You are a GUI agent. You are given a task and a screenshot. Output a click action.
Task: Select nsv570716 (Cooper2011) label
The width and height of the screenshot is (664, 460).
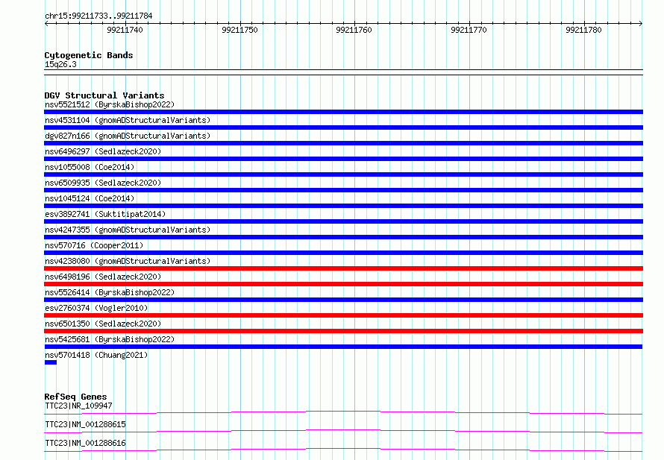click(94, 245)
